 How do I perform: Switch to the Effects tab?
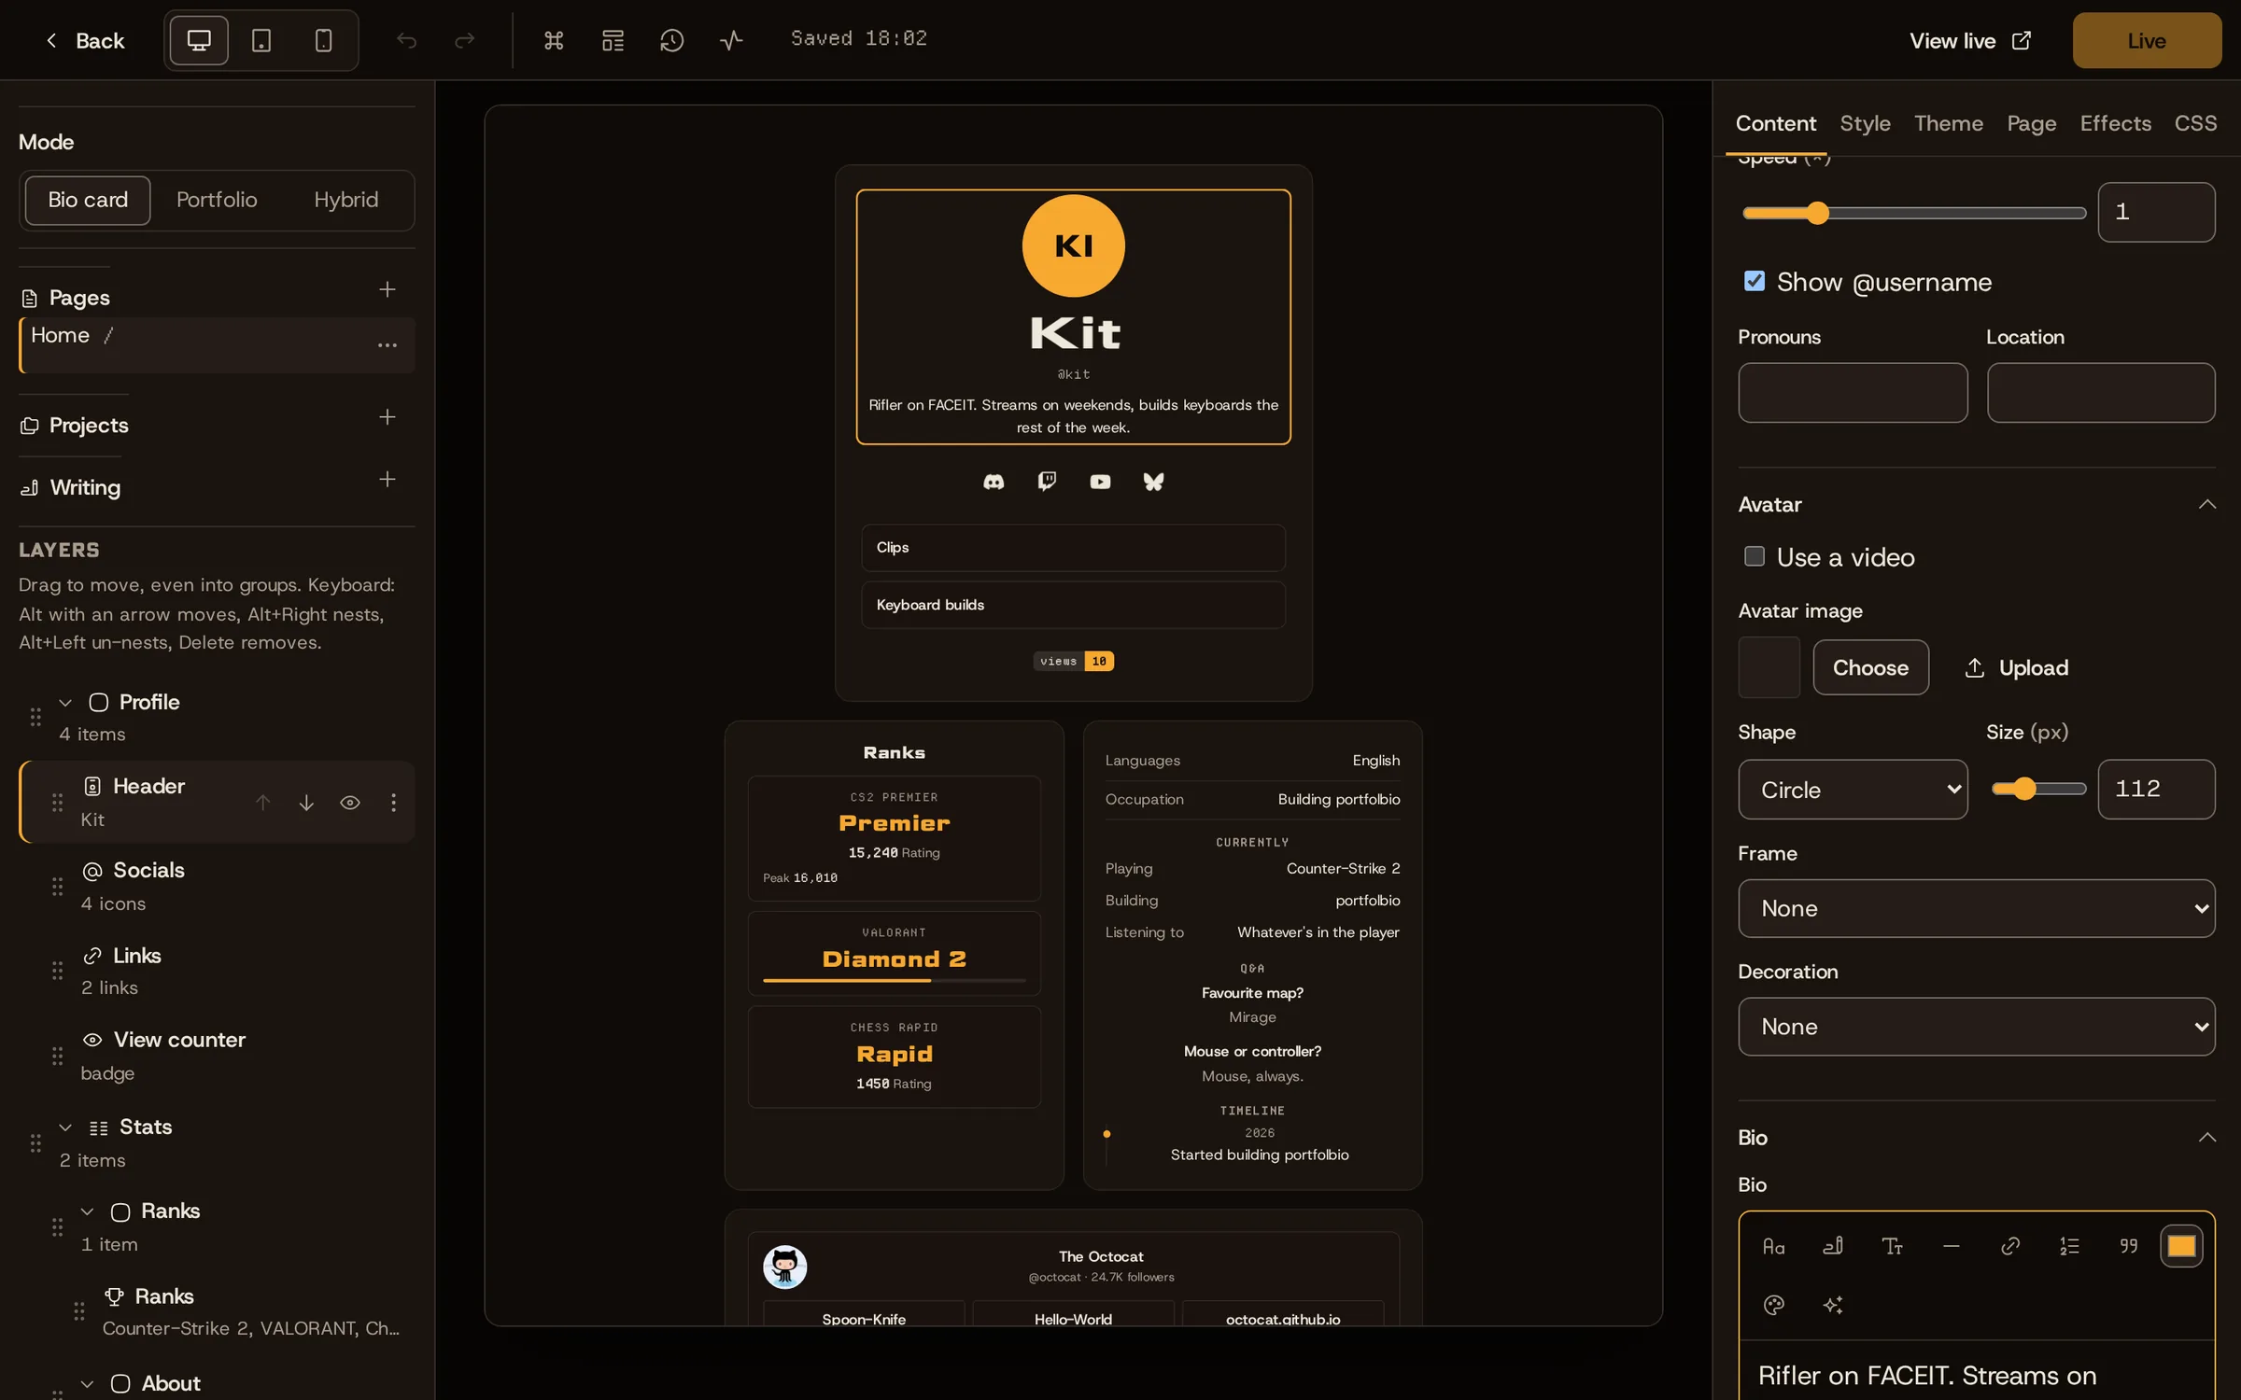pyautogui.click(x=2115, y=123)
